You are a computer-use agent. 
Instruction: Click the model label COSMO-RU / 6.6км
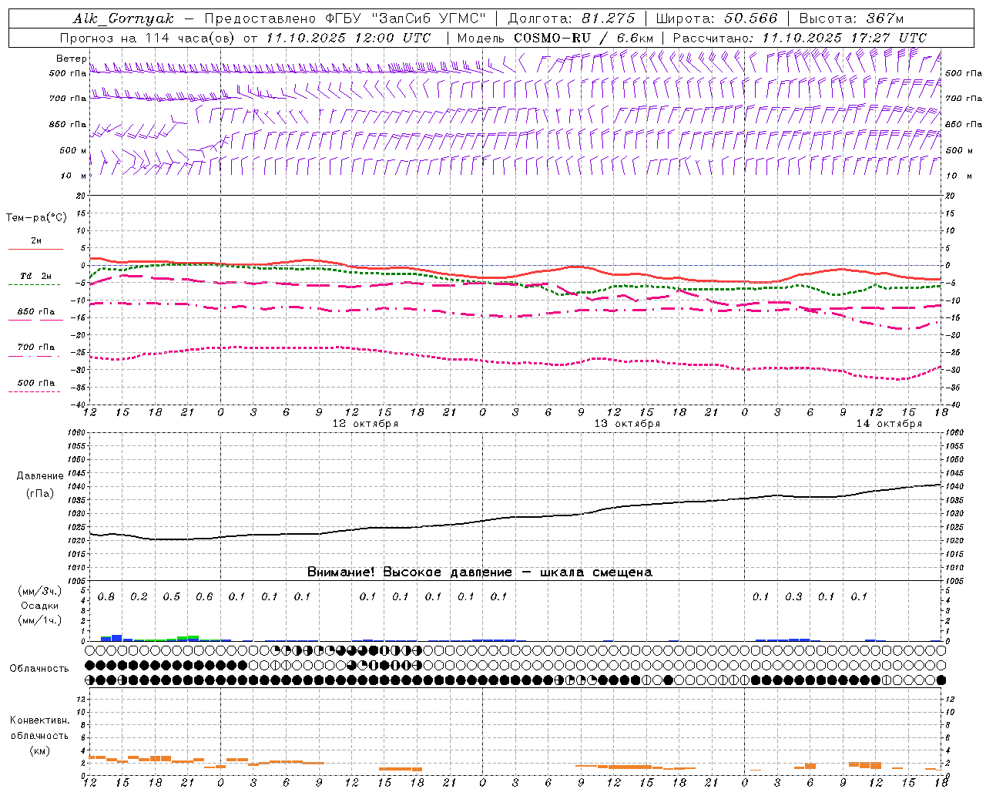[x=583, y=38]
